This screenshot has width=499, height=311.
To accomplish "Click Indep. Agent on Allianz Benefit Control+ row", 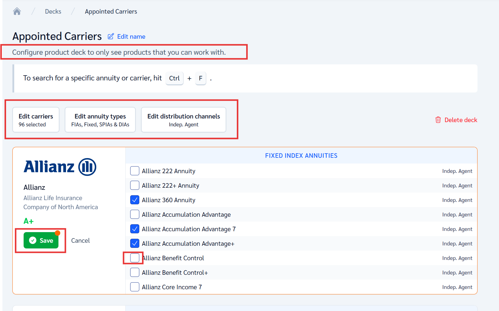I will (x=457, y=273).
